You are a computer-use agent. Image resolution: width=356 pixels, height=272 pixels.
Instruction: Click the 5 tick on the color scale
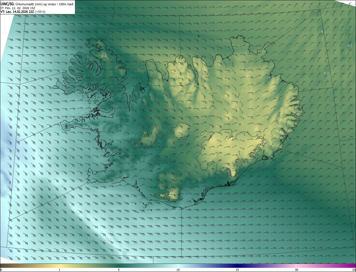pyautogui.click(x=119, y=270)
